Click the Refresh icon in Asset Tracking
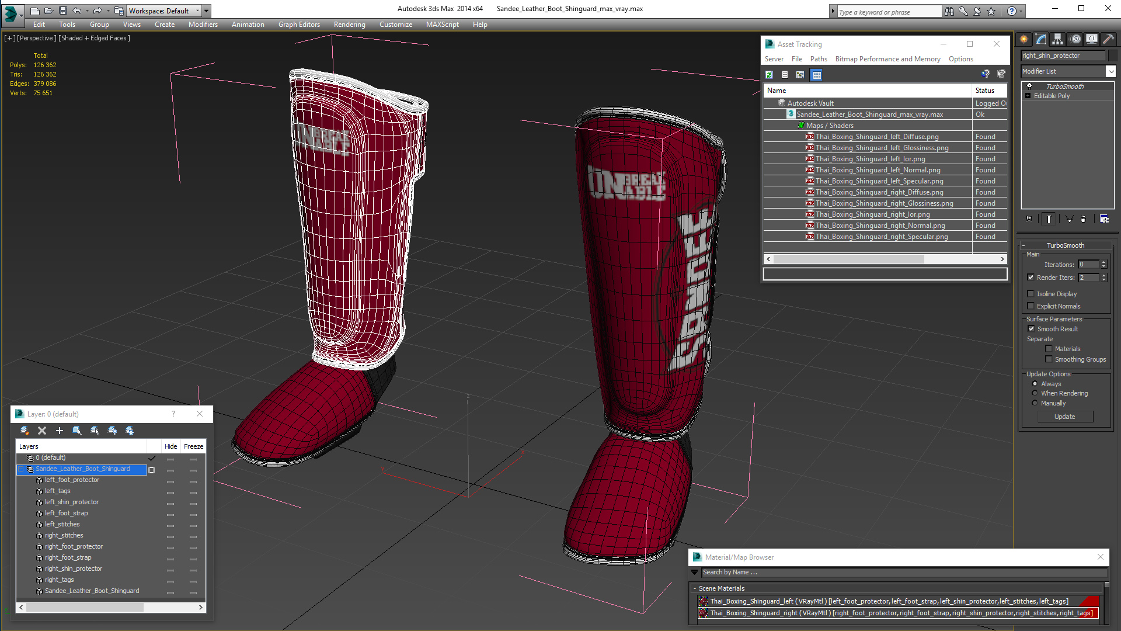Screen dimensions: 1121x631 [770, 75]
